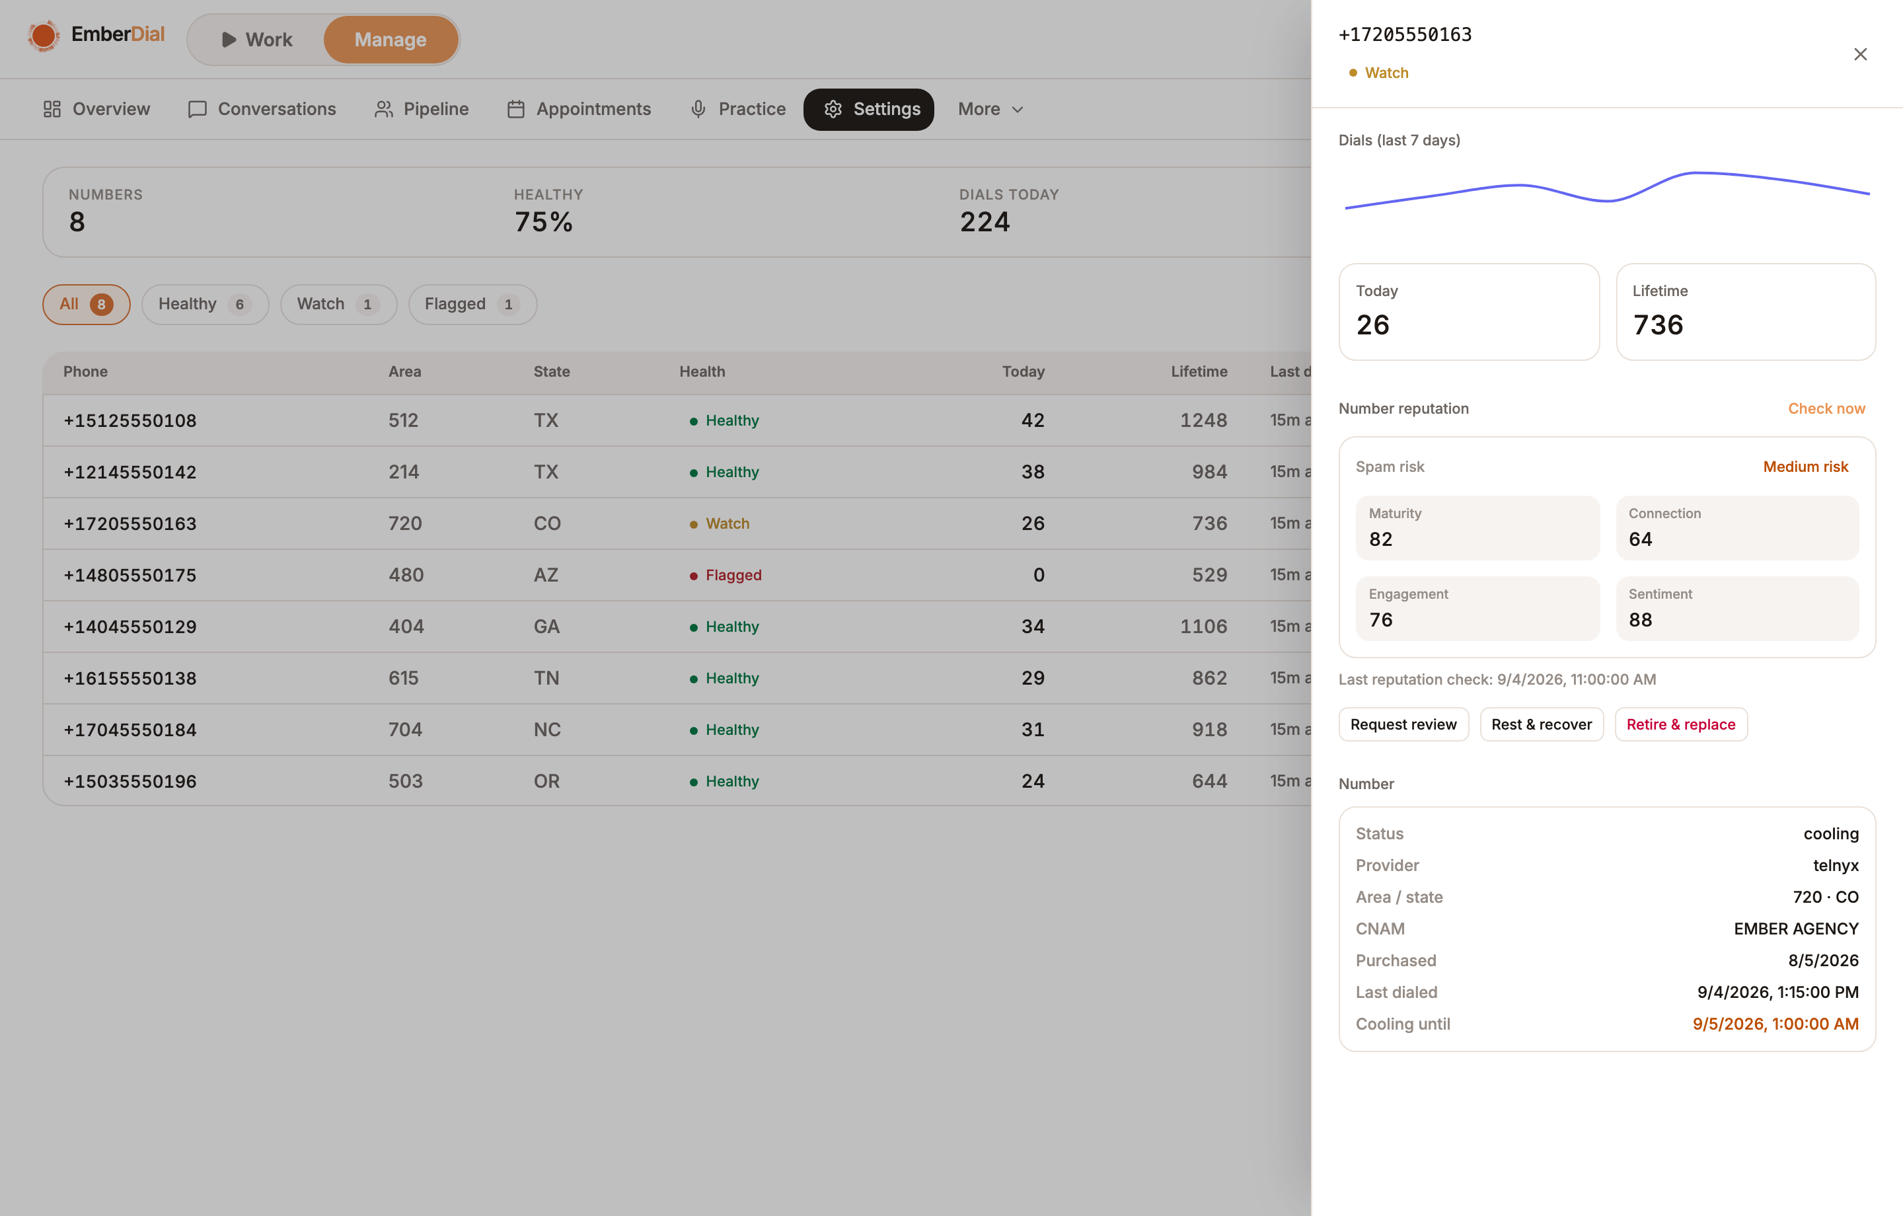Filter numbers by Watch
This screenshot has width=1903, height=1216.
[338, 305]
